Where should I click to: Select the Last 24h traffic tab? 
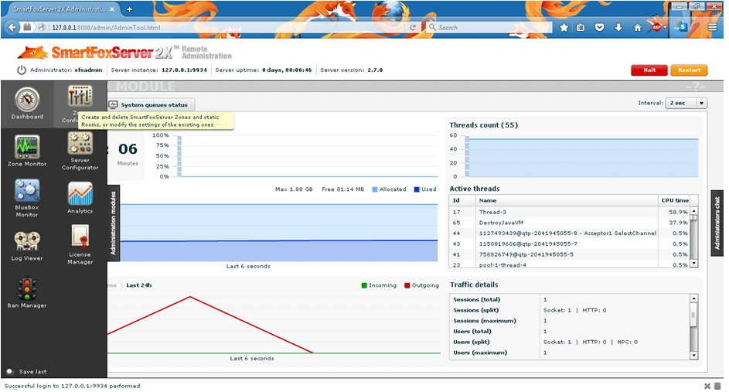[139, 285]
